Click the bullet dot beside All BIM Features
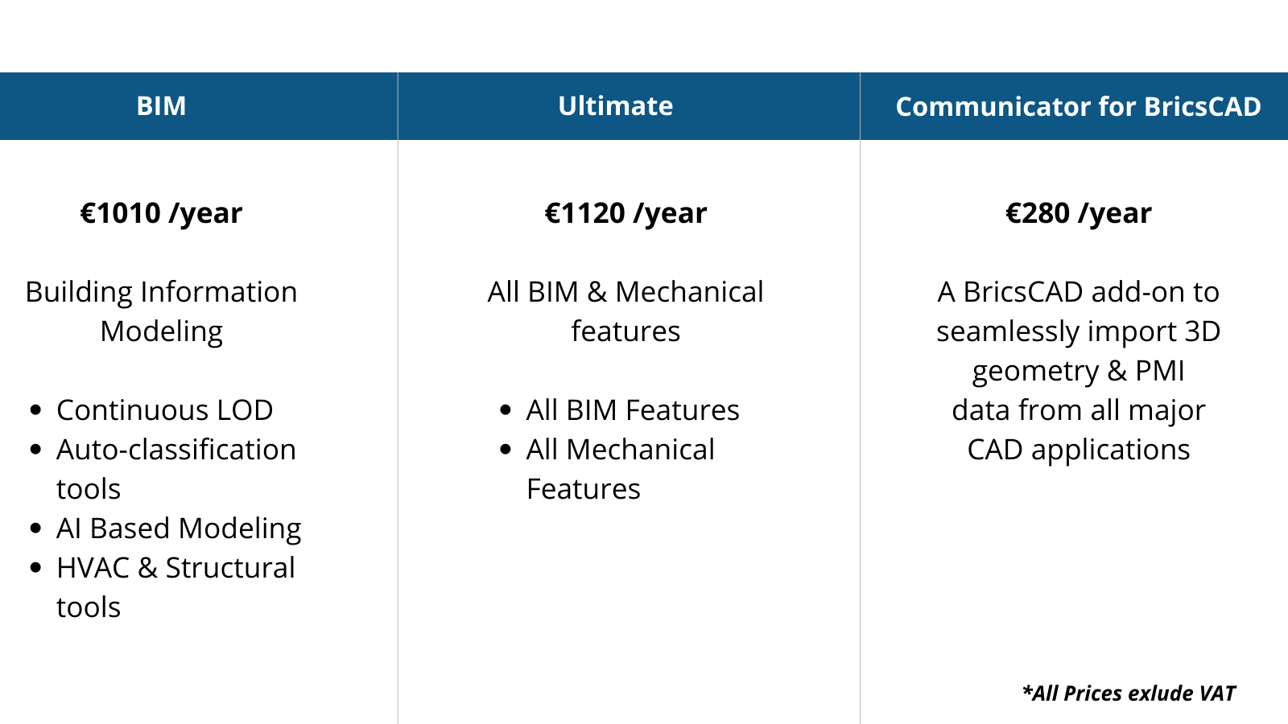Image resolution: width=1288 pixels, height=724 pixels. tap(506, 410)
